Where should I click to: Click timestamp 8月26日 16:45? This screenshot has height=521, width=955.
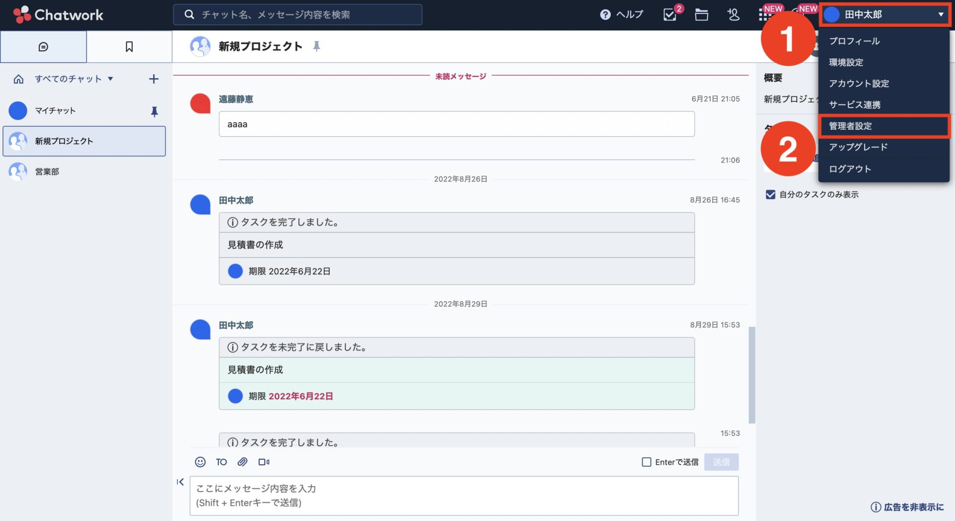[x=715, y=200]
